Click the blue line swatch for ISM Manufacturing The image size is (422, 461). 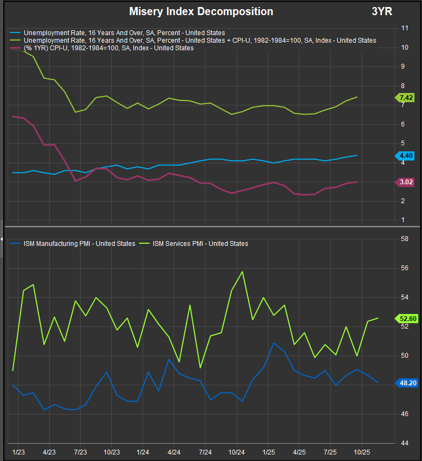pos(16,244)
